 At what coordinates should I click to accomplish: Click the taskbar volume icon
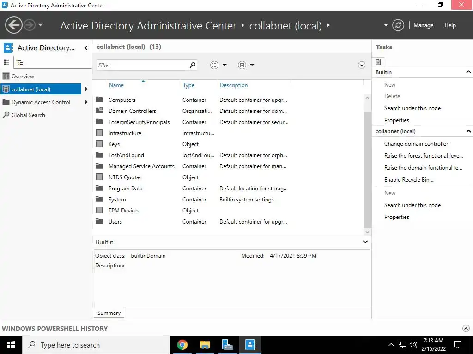pyautogui.click(x=413, y=345)
